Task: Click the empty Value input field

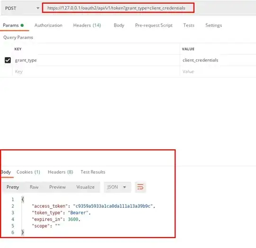Action: click(x=218, y=72)
